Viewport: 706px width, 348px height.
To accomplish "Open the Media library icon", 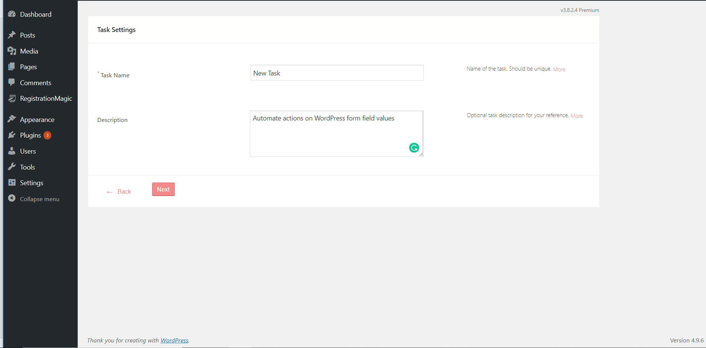I will tap(12, 51).
